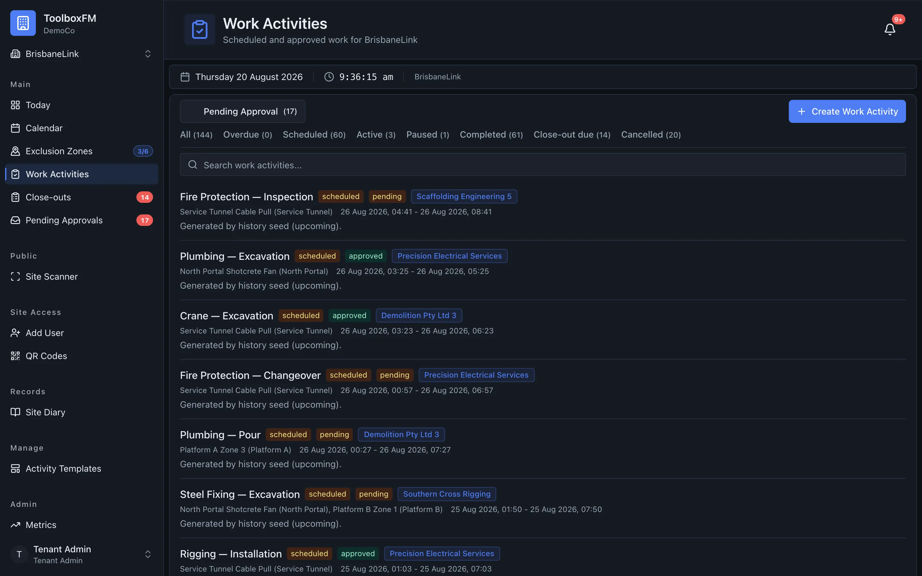The image size is (922, 576).
Task: Switch to the All (144) tab
Action: (x=196, y=134)
